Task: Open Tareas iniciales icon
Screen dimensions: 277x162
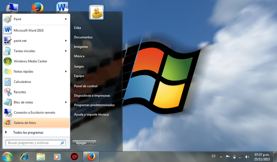Action: tap(7, 51)
